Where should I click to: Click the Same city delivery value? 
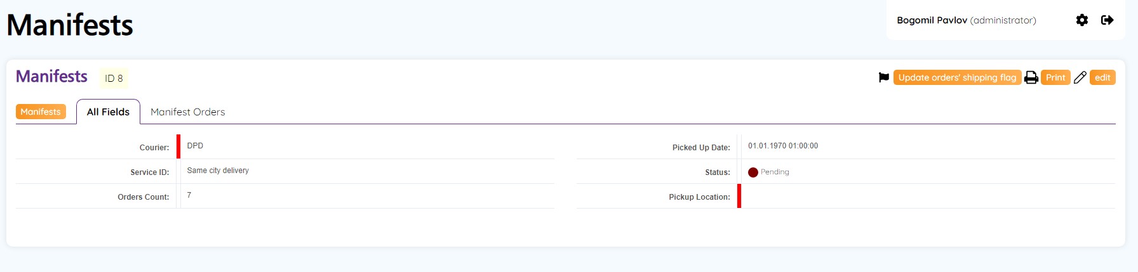pos(218,171)
